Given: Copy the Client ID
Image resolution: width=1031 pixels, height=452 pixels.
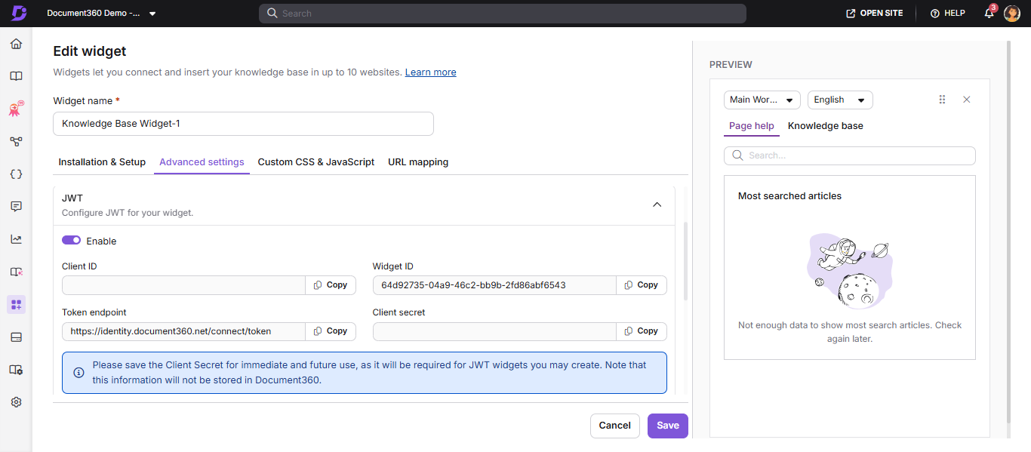Looking at the screenshot, I should point(331,285).
